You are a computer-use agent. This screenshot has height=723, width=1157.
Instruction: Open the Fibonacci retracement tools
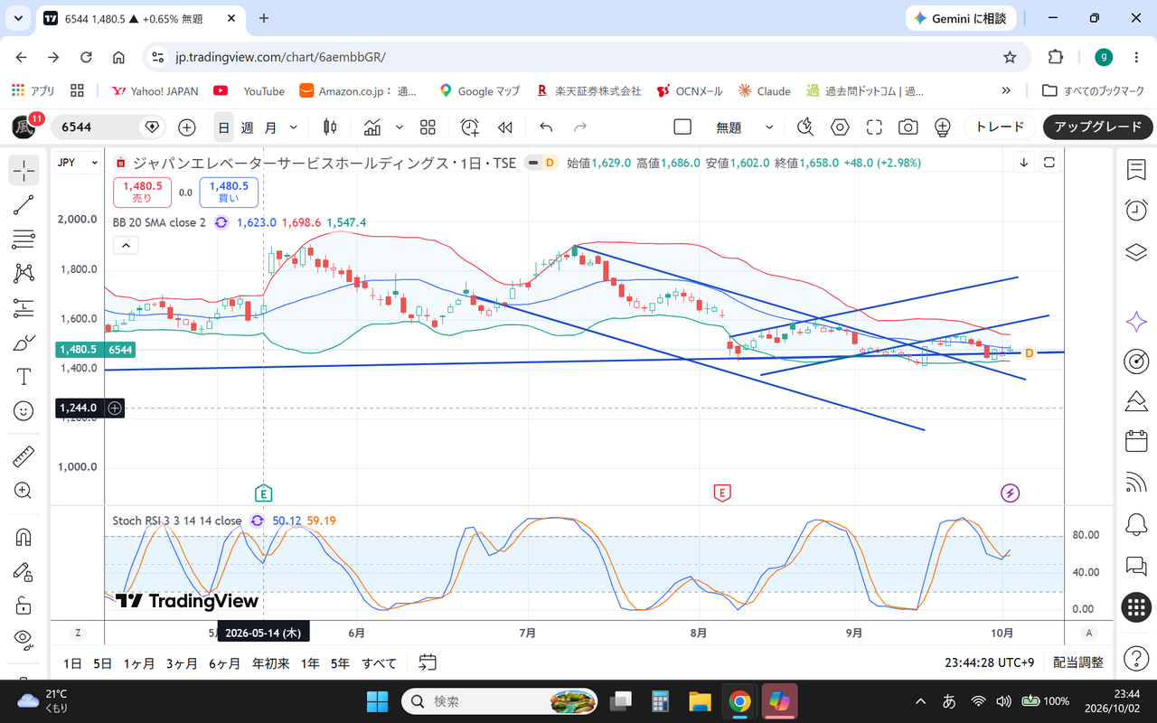coord(24,239)
